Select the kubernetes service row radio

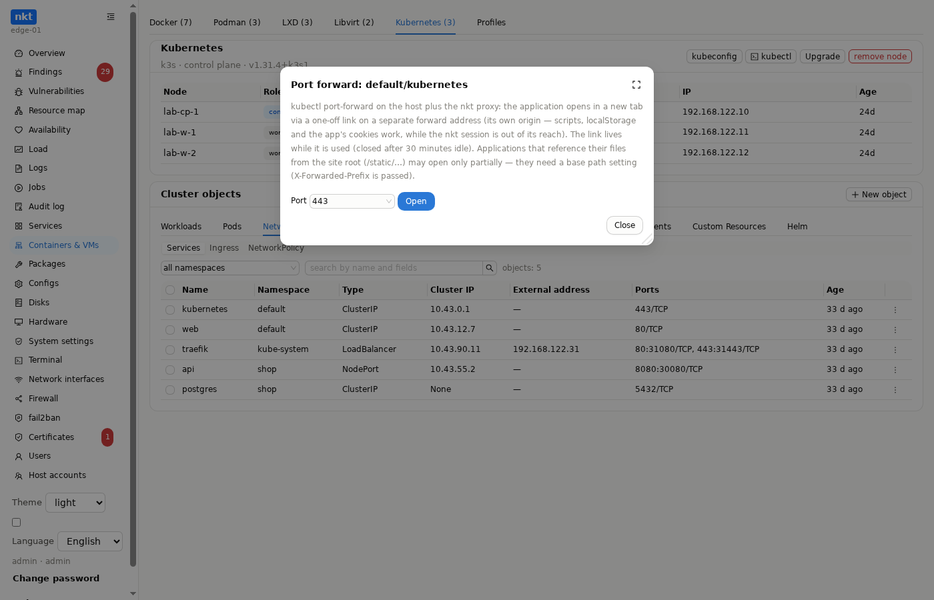(170, 310)
